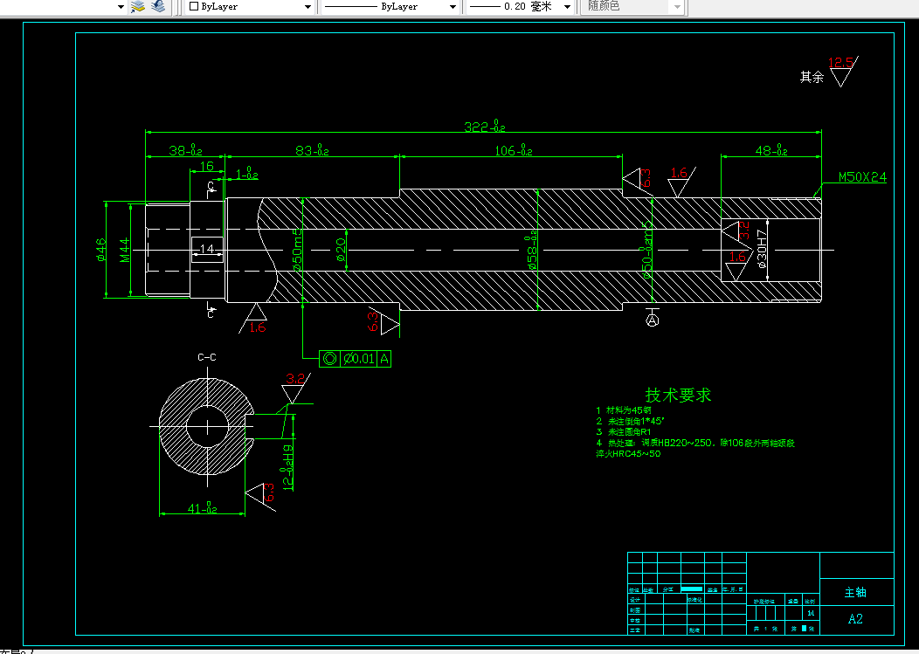The height and width of the screenshot is (654, 919).
Task: Select the ø46 diameter dimension
Action: [100, 249]
